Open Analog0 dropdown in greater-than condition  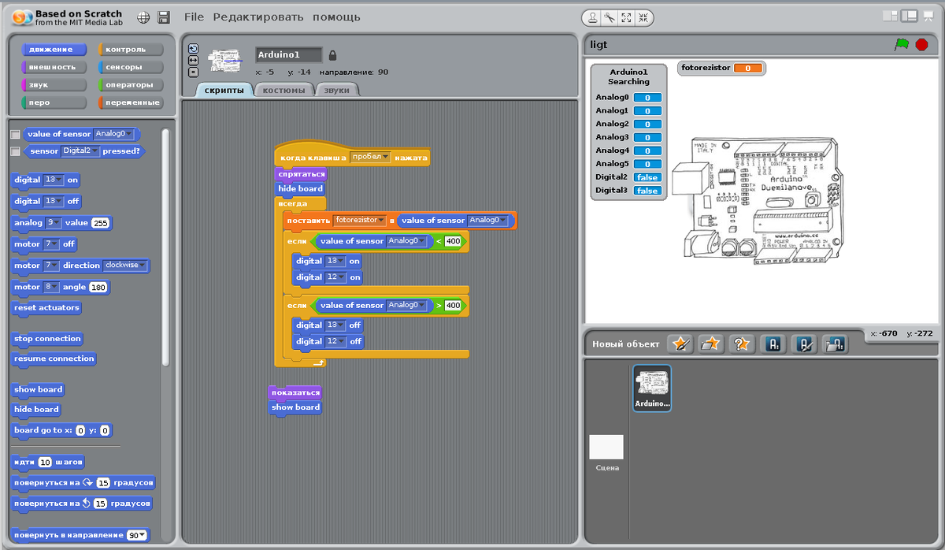[406, 305]
